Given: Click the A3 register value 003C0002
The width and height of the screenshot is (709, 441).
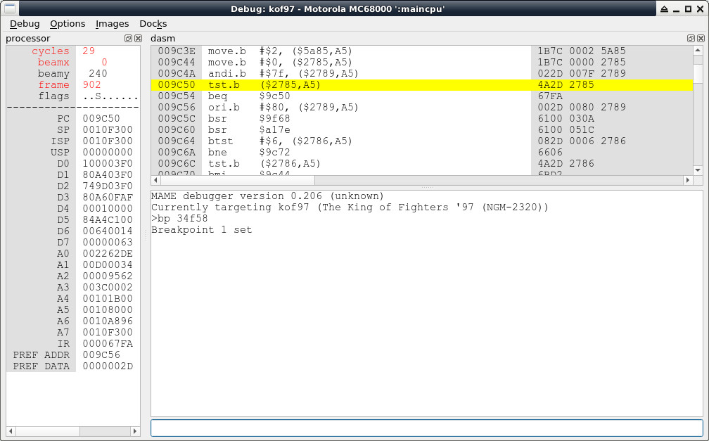Looking at the screenshot, I should coord(108,287).
